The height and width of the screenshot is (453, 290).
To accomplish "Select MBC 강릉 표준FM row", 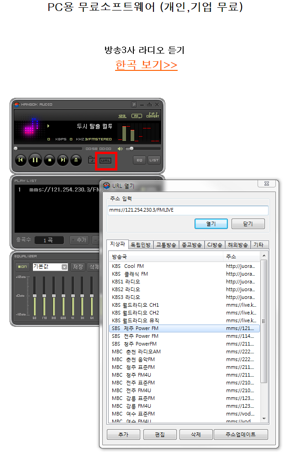I will coord(185,399).
